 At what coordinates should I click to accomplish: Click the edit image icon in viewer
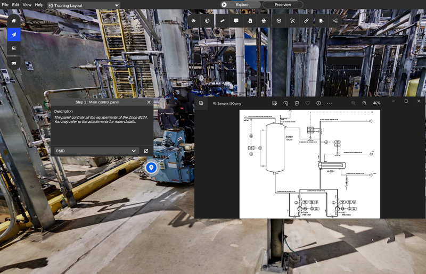(275, 103)
